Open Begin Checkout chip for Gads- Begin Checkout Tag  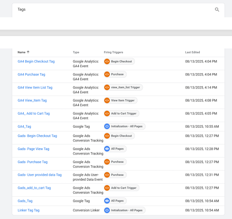(119, 136)
